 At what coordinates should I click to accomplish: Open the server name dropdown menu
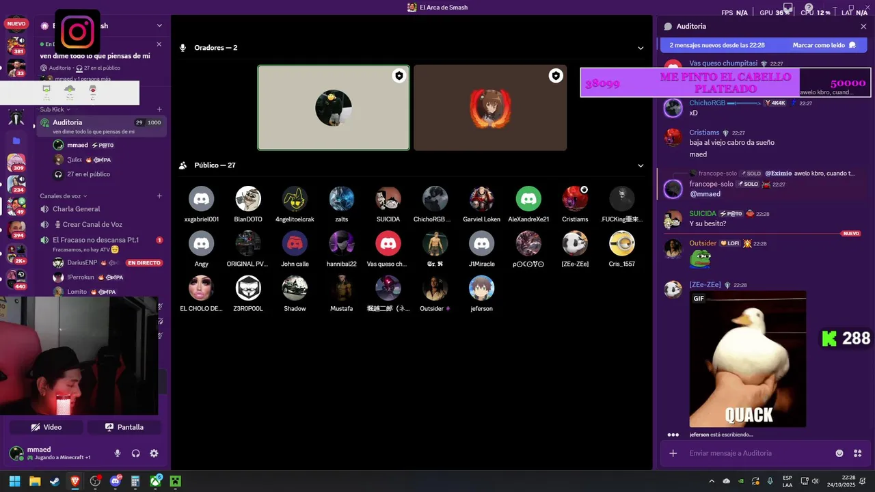point(159,25)
